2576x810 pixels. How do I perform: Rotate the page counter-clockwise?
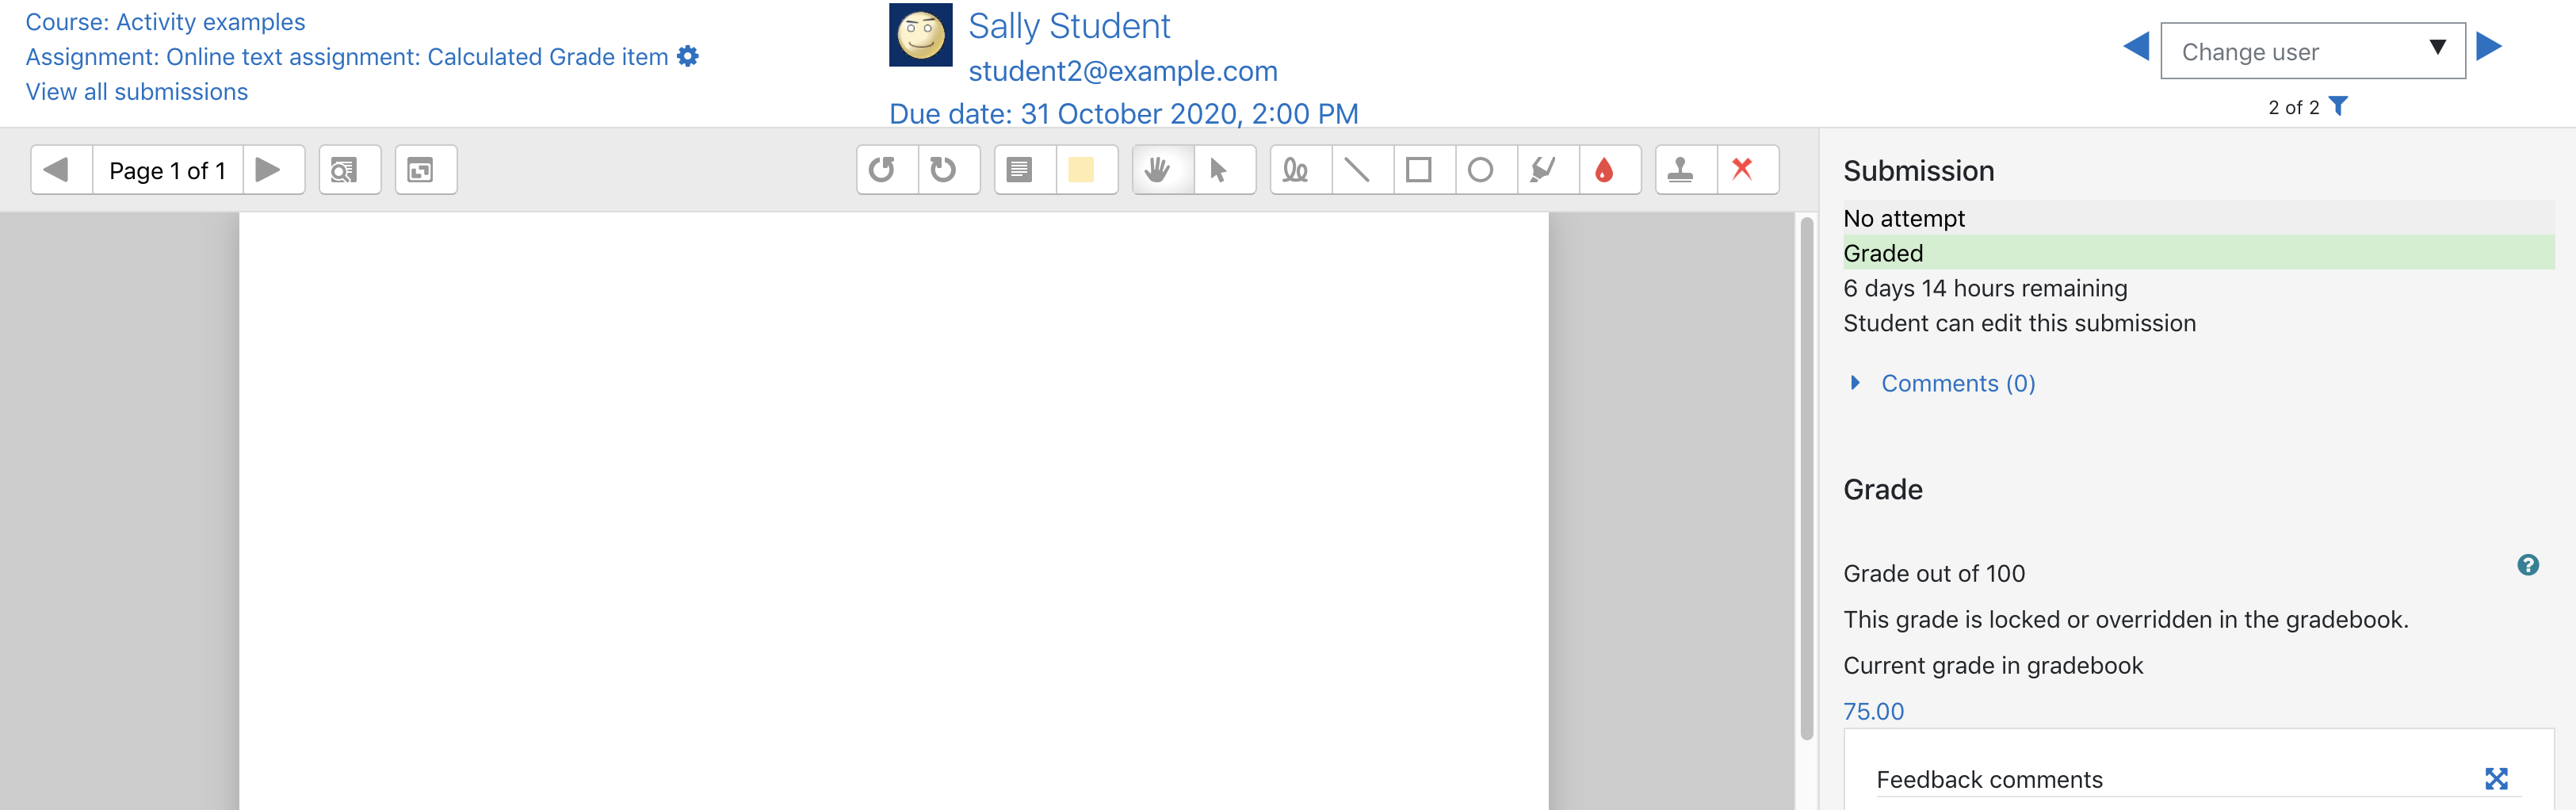click(x=887, y=170)
